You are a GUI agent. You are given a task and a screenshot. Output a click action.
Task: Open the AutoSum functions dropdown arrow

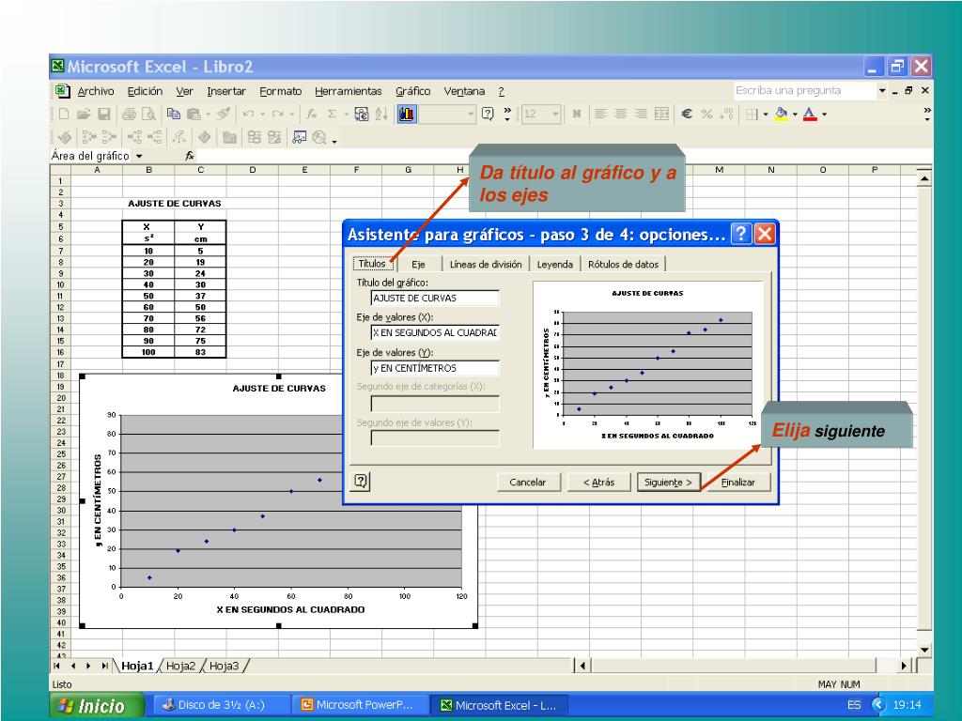coord(346,114)
